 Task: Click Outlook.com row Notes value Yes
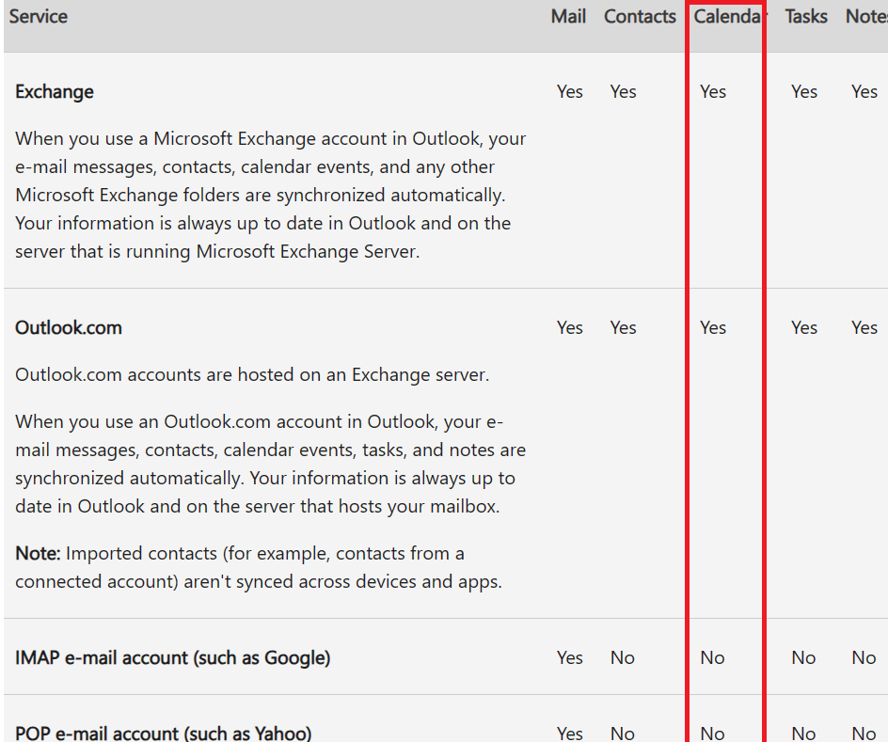pyautogui.click(x=864, y=327)
